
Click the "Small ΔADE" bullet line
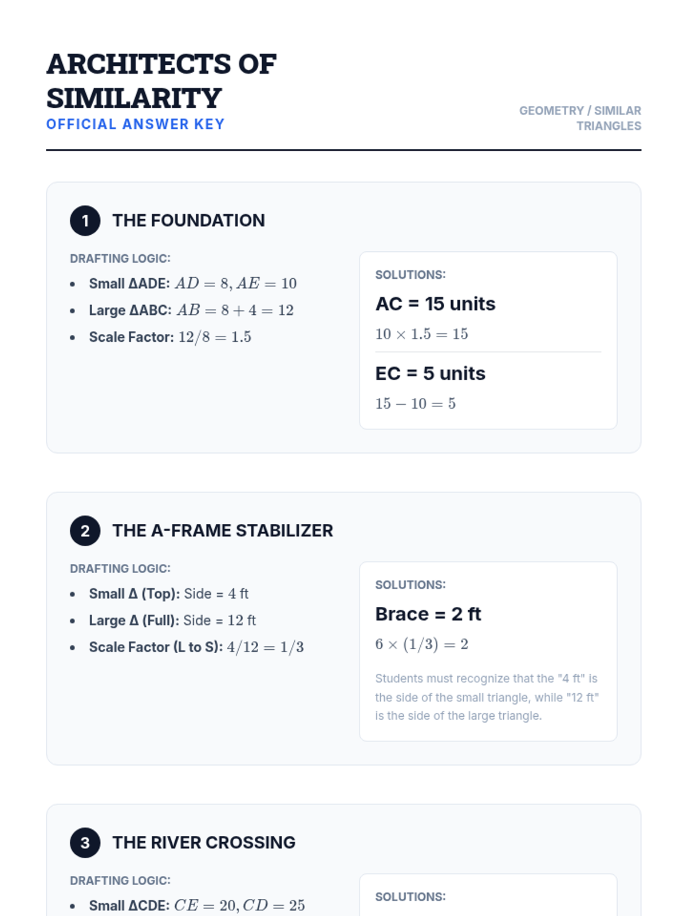(x=192, y=283)
